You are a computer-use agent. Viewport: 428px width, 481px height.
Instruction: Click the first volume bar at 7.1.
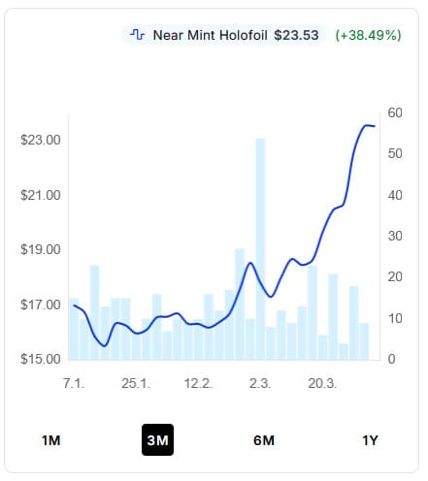(74, 329)
